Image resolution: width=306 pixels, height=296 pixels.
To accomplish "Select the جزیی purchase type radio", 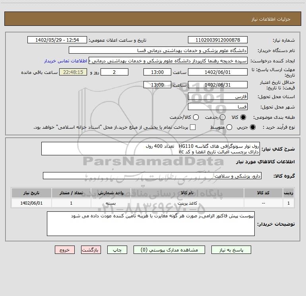I will coord(252,127).
